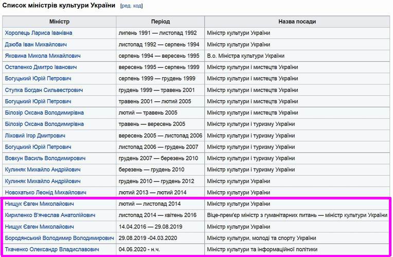Open Яковина Микола Михайлович page
Viewport: 393px width, 257px height.
42,56
